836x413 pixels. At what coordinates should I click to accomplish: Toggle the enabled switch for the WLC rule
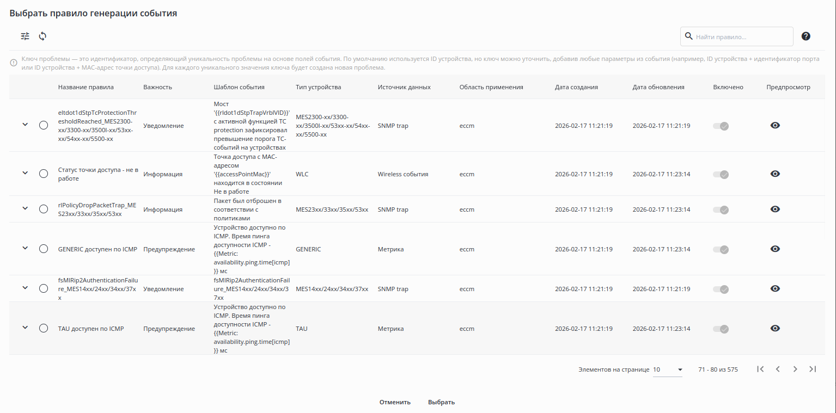click(721, 174)
